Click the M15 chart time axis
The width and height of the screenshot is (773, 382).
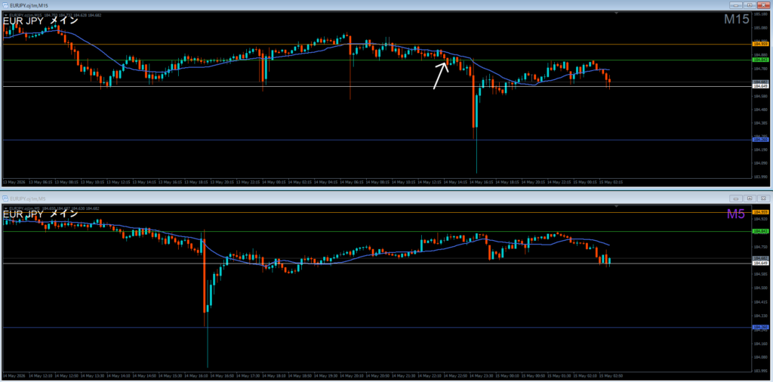(x=377, y=182)
